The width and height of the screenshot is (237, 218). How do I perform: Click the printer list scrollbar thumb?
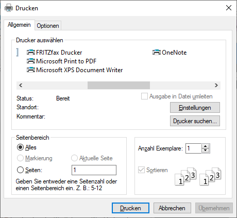pos(118,85)
